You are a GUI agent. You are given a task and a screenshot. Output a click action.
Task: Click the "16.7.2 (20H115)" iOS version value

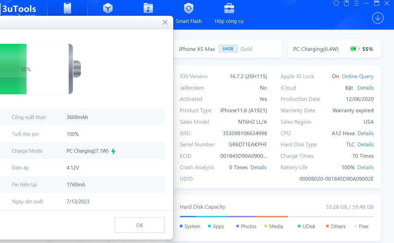click(x=248, y=77)
